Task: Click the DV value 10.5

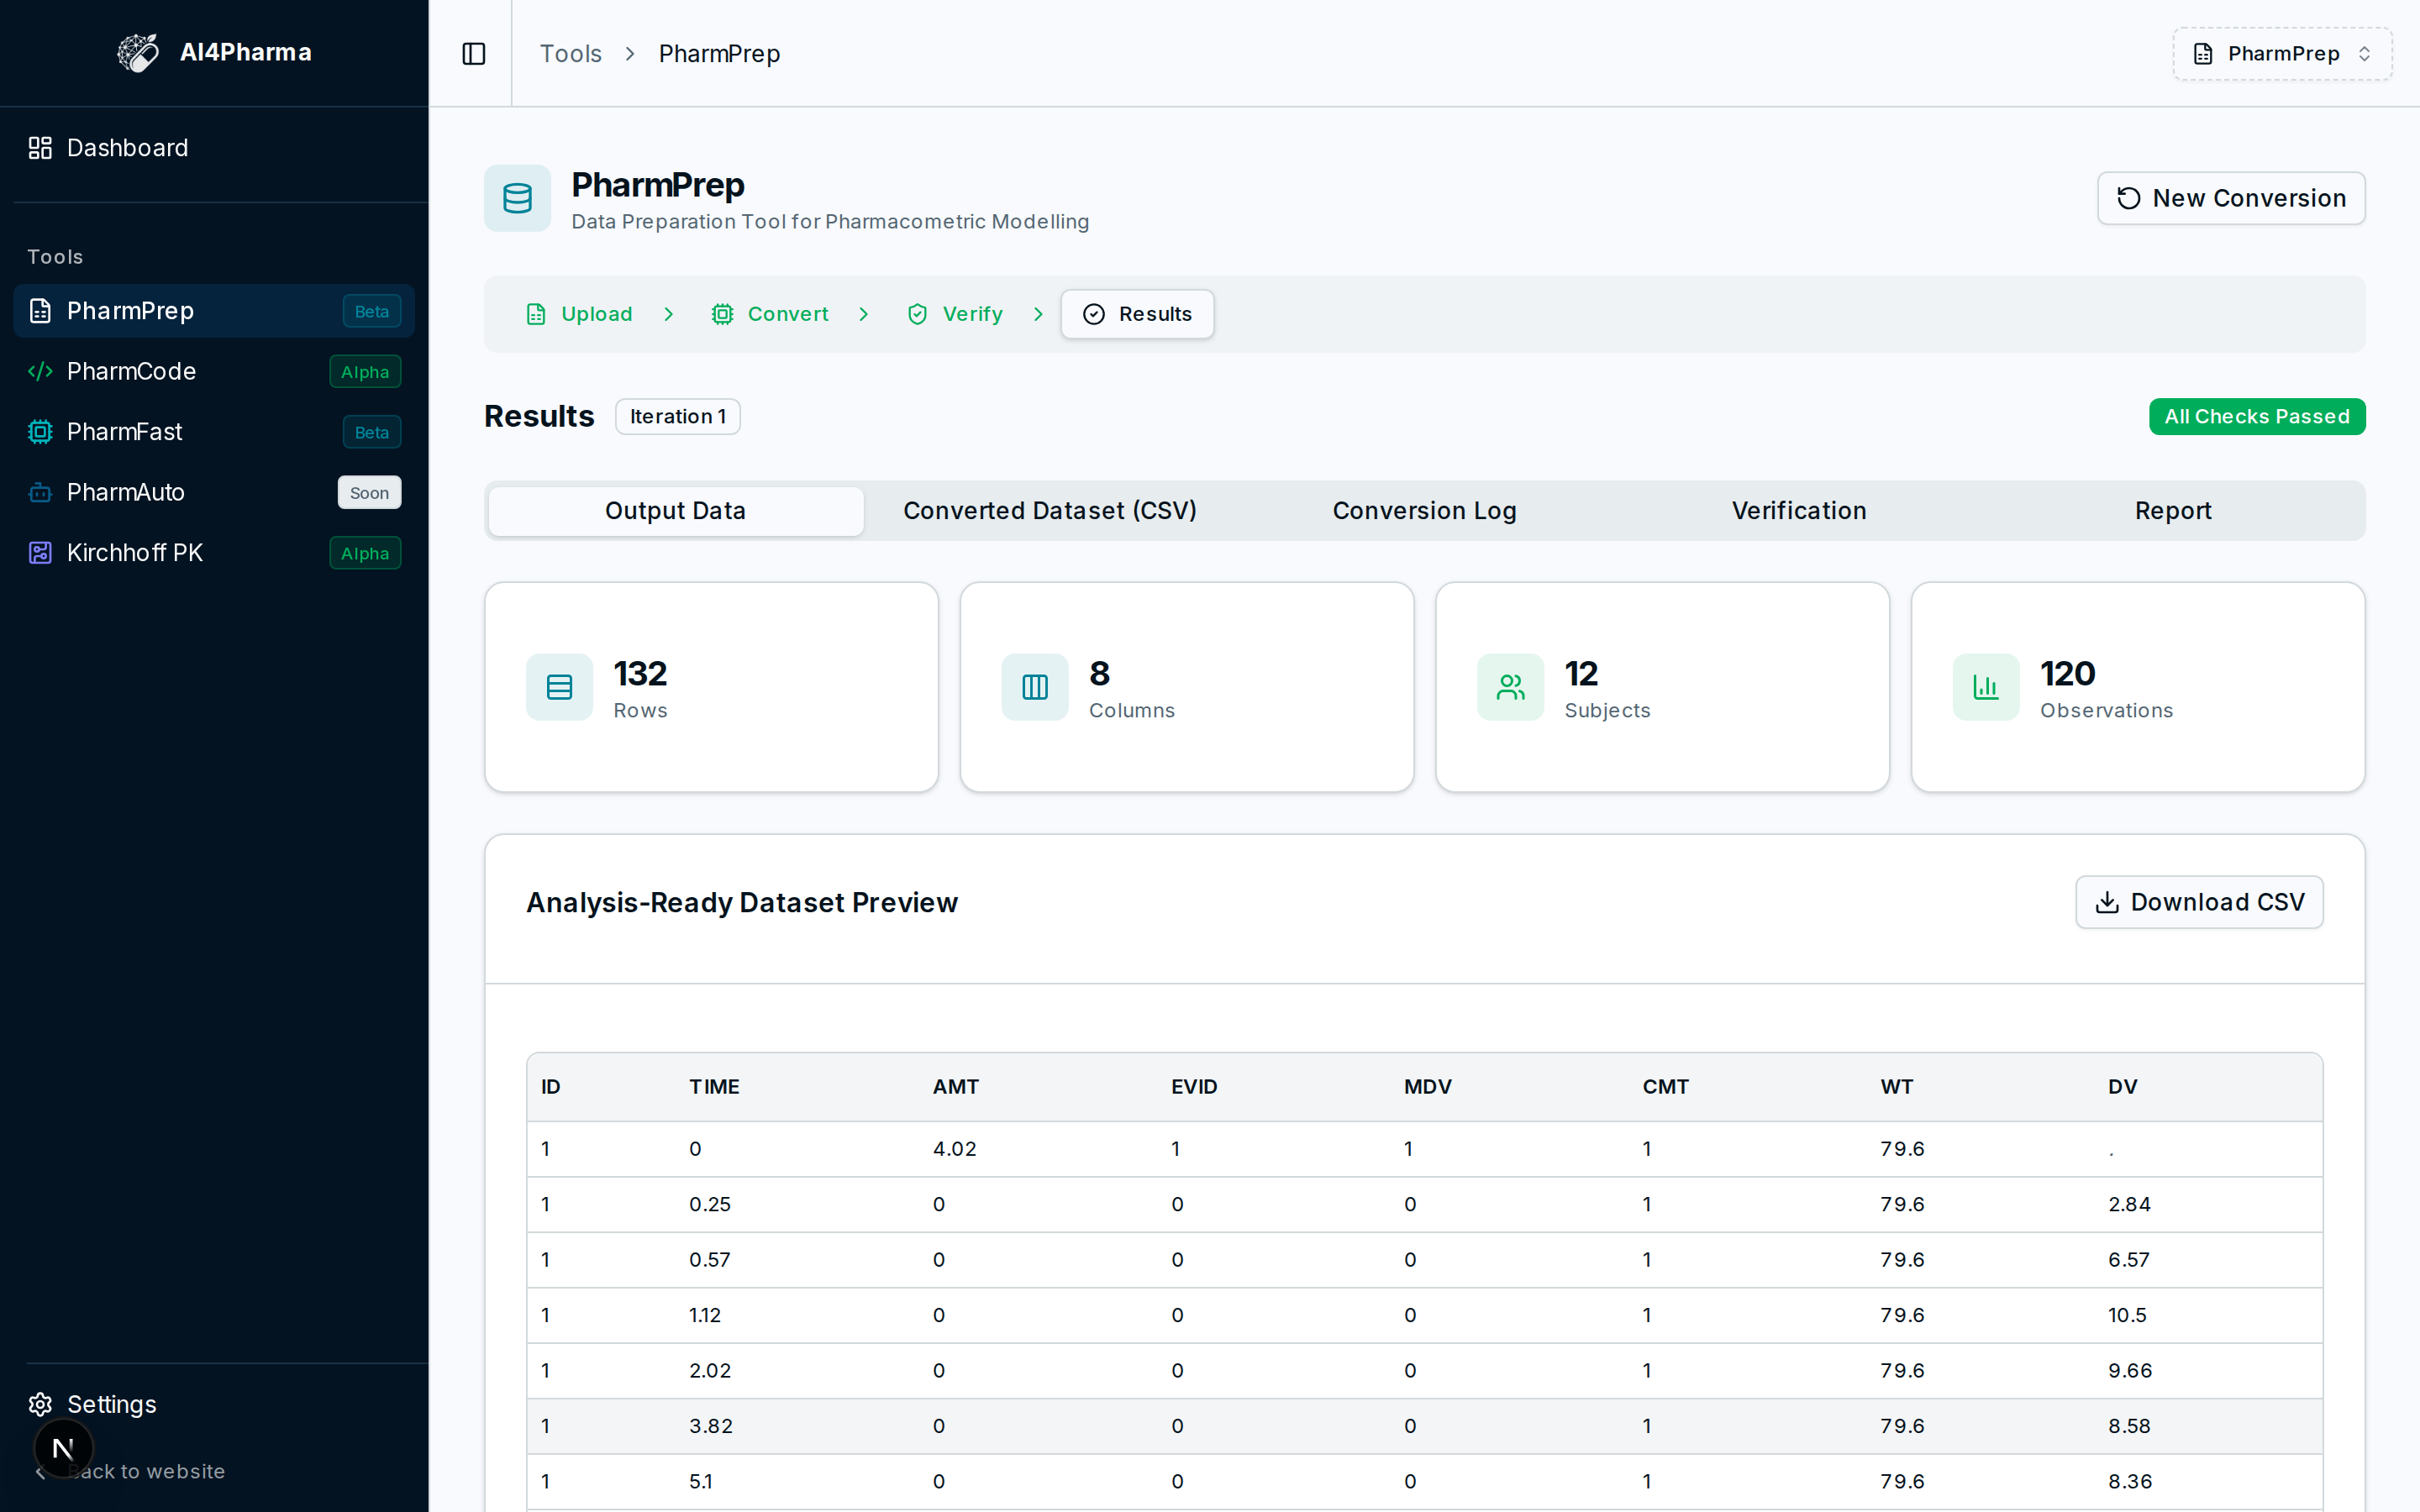Action: (x=2128, y=1315)
